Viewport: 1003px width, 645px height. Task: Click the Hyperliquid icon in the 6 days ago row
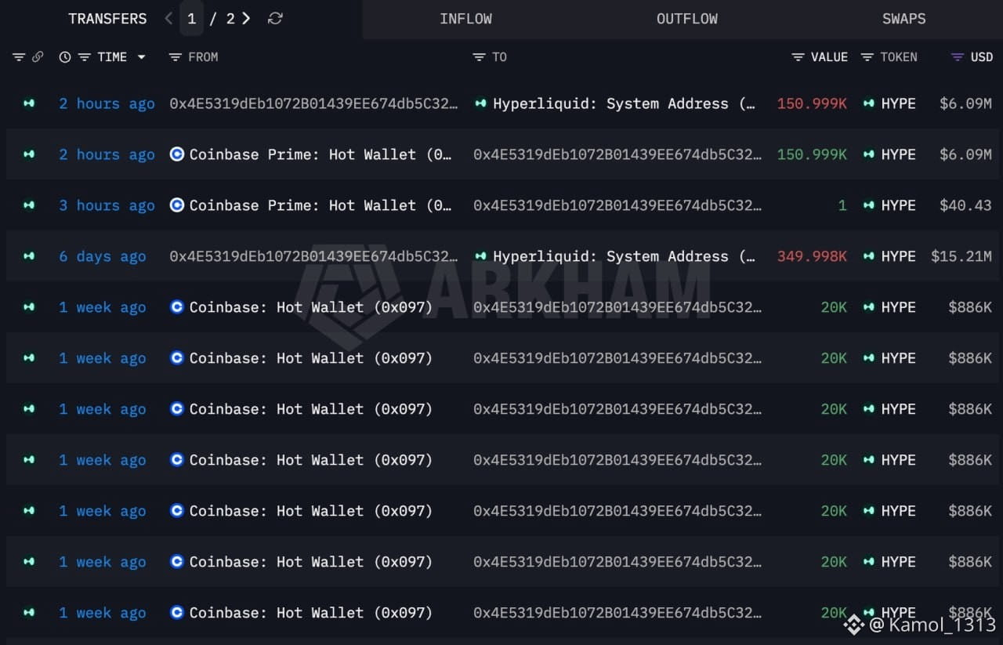[480, 256]
